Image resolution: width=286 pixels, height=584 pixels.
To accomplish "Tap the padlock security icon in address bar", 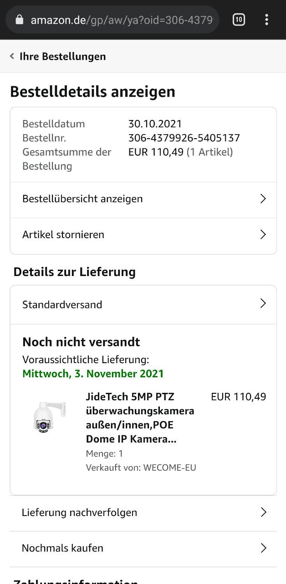I will click(x=19, y=20).
